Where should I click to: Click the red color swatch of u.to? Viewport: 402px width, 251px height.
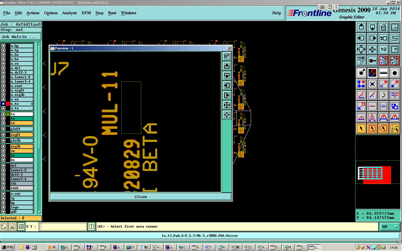pos(8,104)
